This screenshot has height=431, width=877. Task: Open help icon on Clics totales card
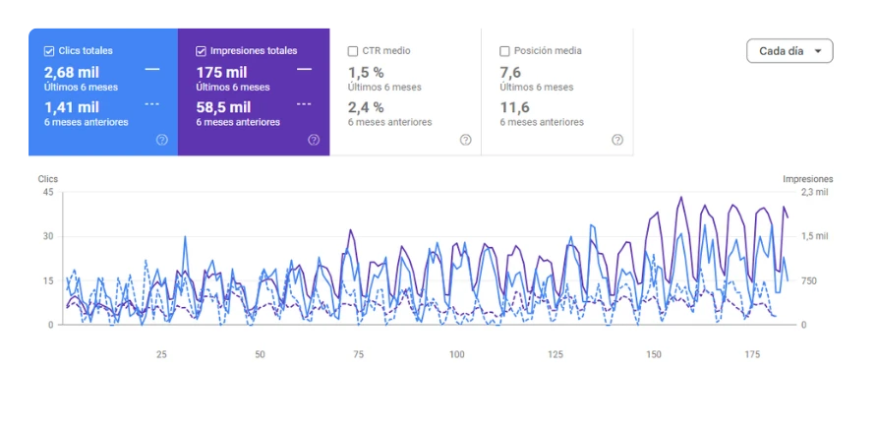click(161, 140)
